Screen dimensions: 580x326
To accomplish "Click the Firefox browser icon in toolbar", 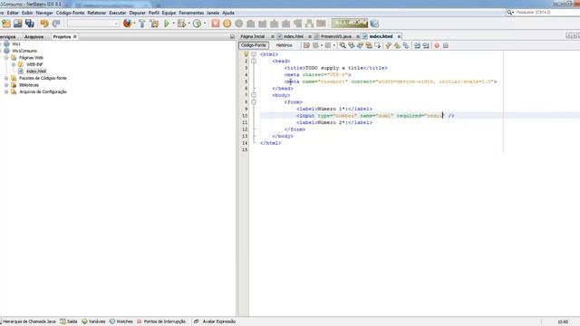I will click(128, 24).
